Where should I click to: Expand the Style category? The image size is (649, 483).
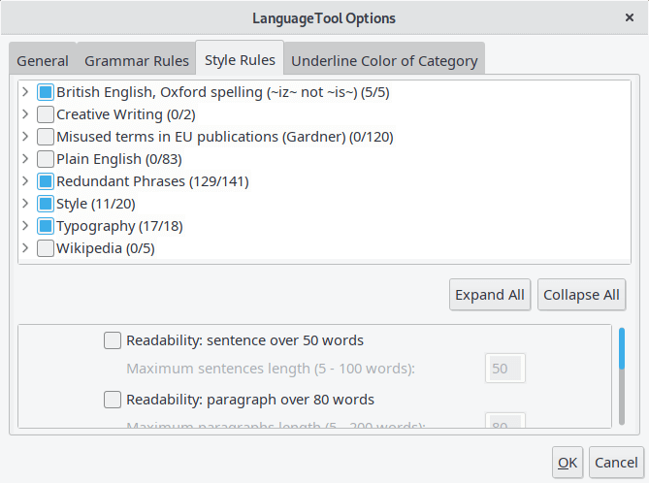(x=25, y=204)
